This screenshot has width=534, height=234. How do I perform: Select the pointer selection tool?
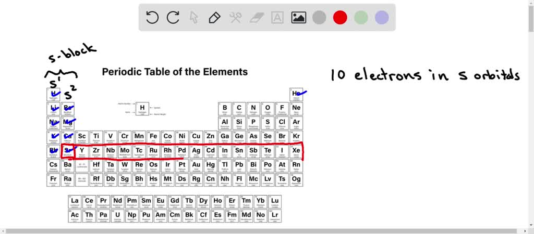[x=194, y=18]
